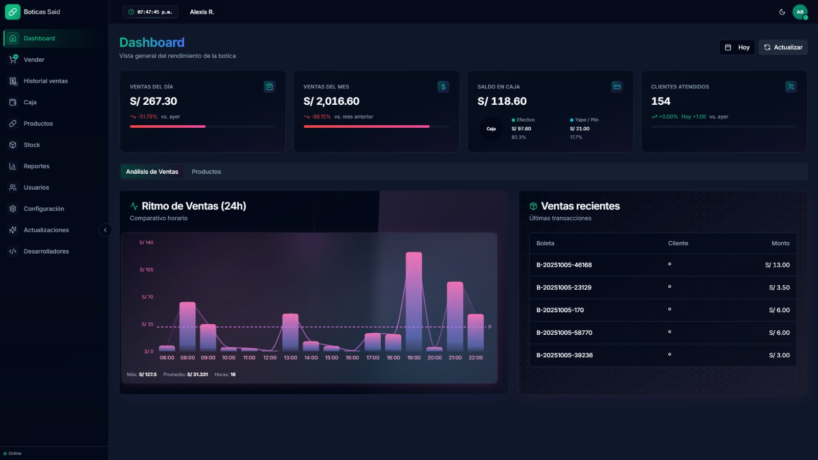Open the AR user avatar menu

pyautogui.click(x=800, y=12)
